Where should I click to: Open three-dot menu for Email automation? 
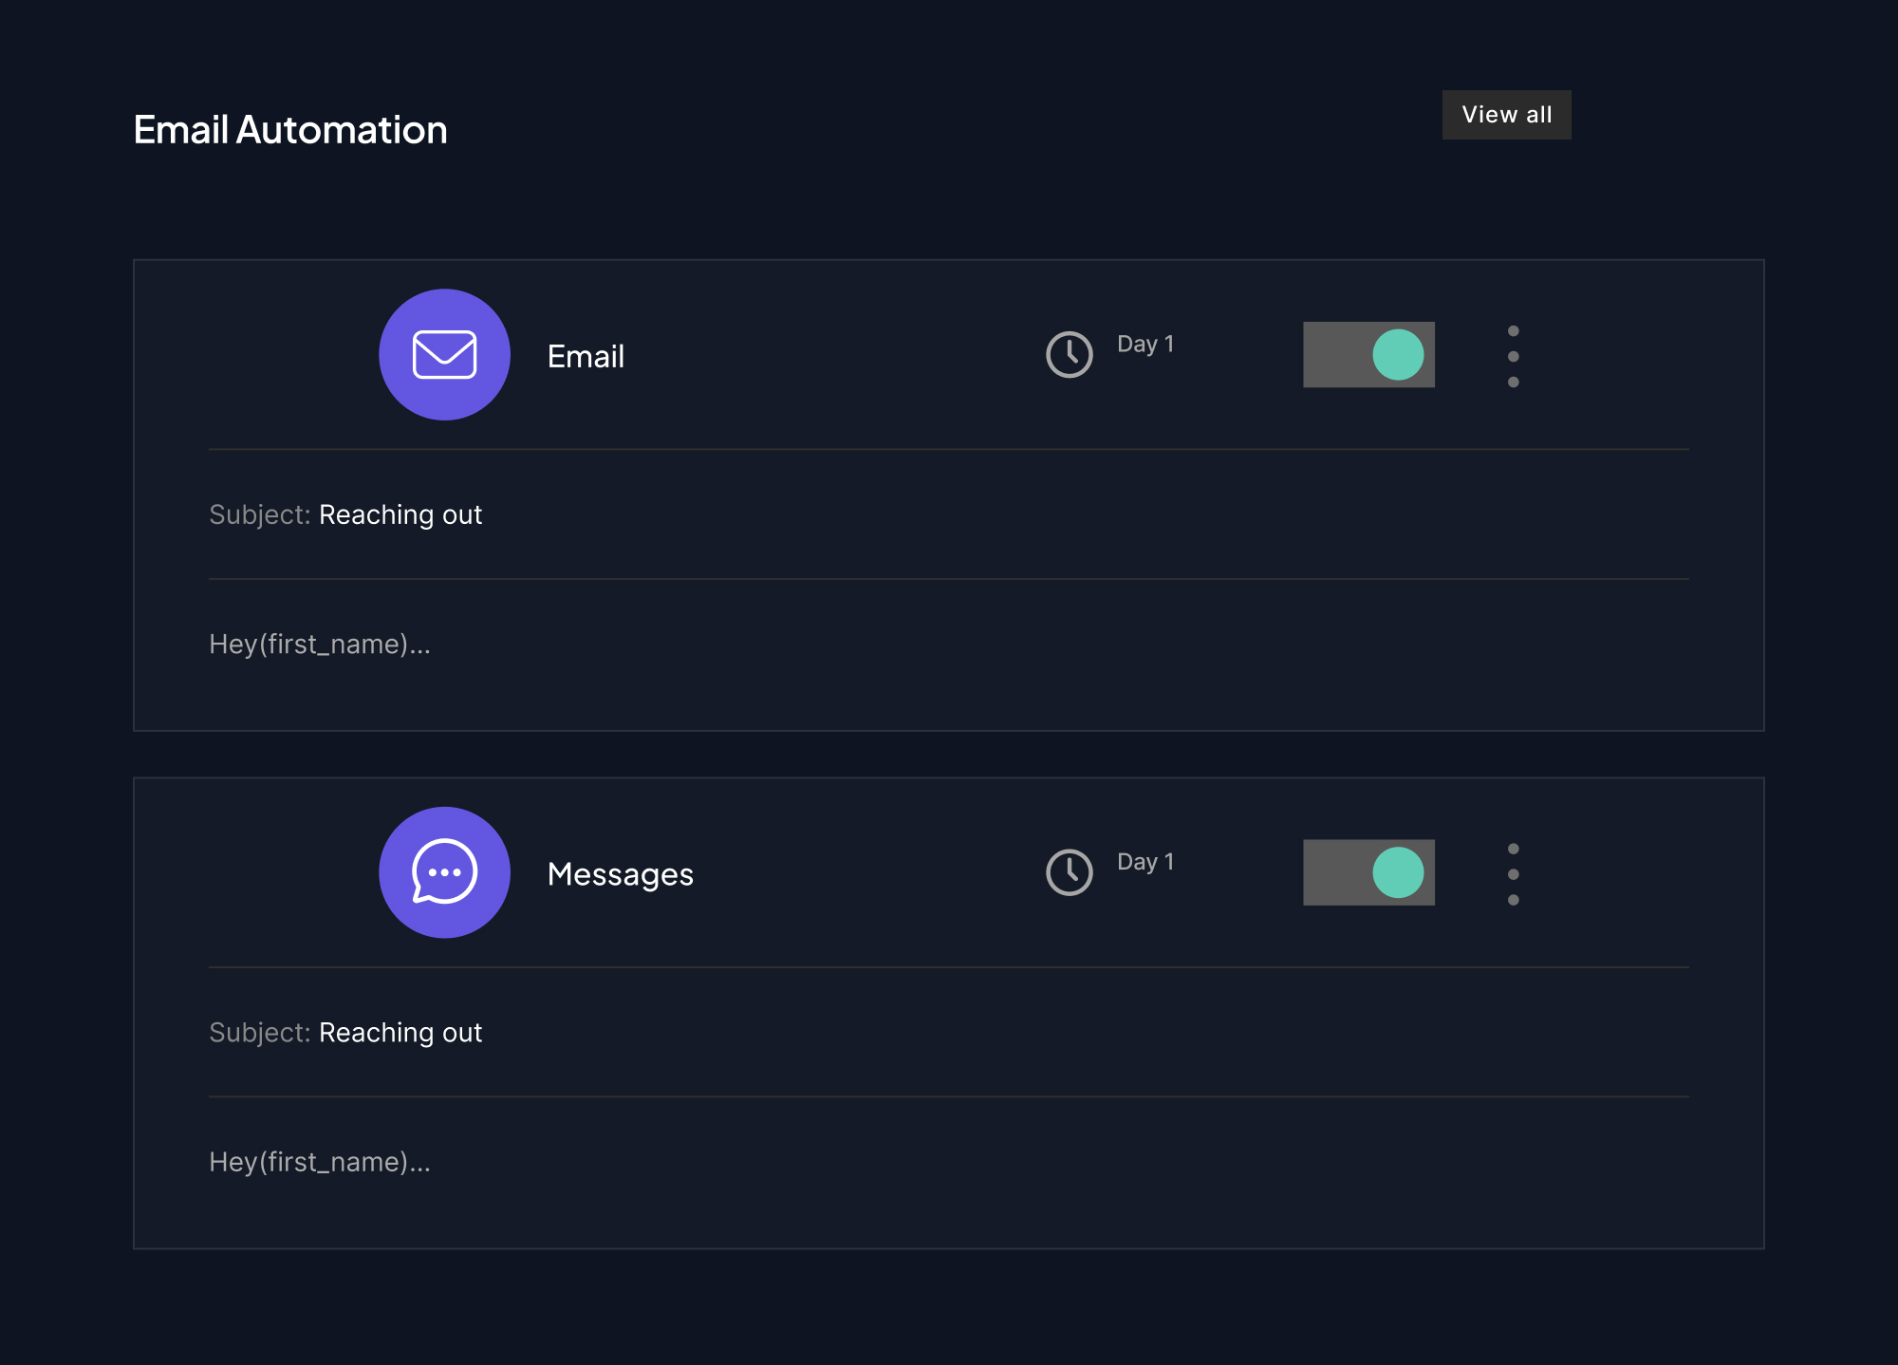point(1513,357)
